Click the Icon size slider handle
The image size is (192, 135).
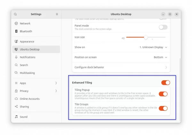[x=146, y=37]
